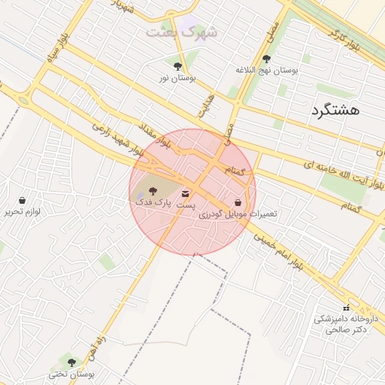Click the بوستان تختی park tree icon
This screenshot has height=385, width=385.
[x=71, y=362]
